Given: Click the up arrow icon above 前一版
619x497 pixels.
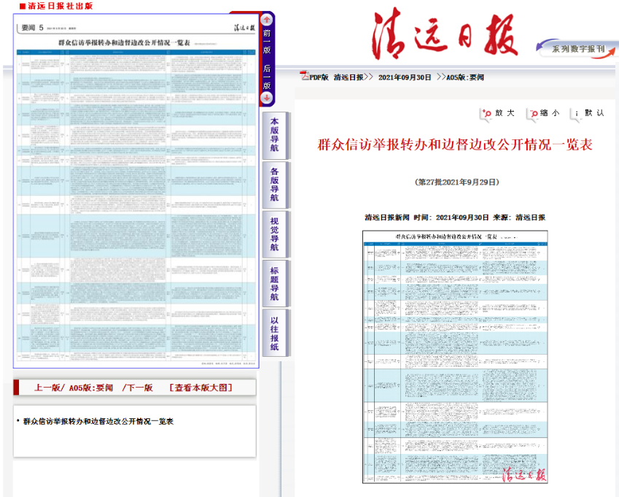Looking at the screenshot, I should tap(267, 20).
